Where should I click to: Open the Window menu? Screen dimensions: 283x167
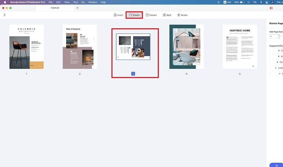tap(93, 2)
